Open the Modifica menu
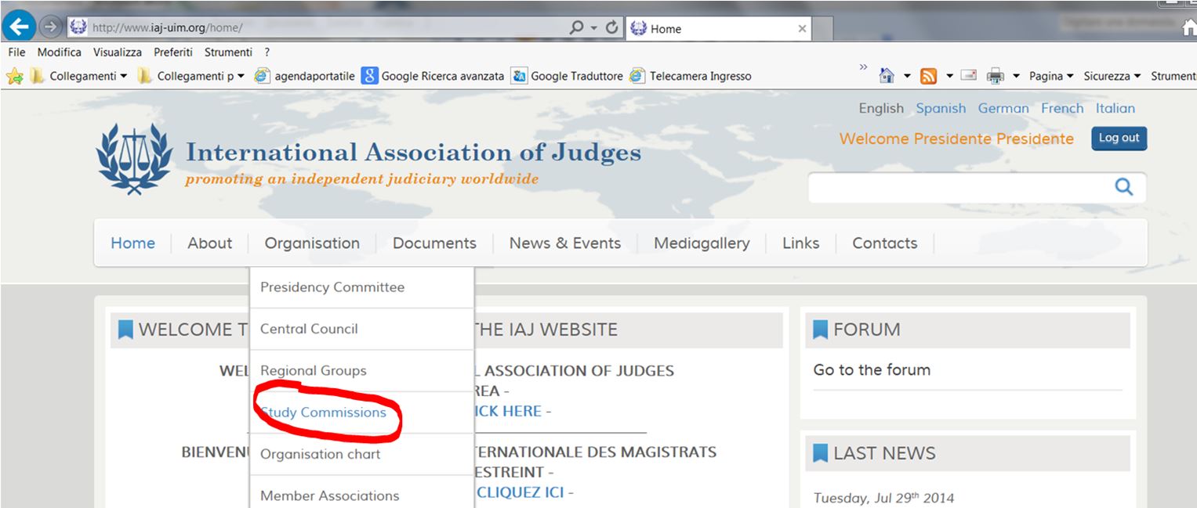1197x508 pixels. tap(60, 52)
